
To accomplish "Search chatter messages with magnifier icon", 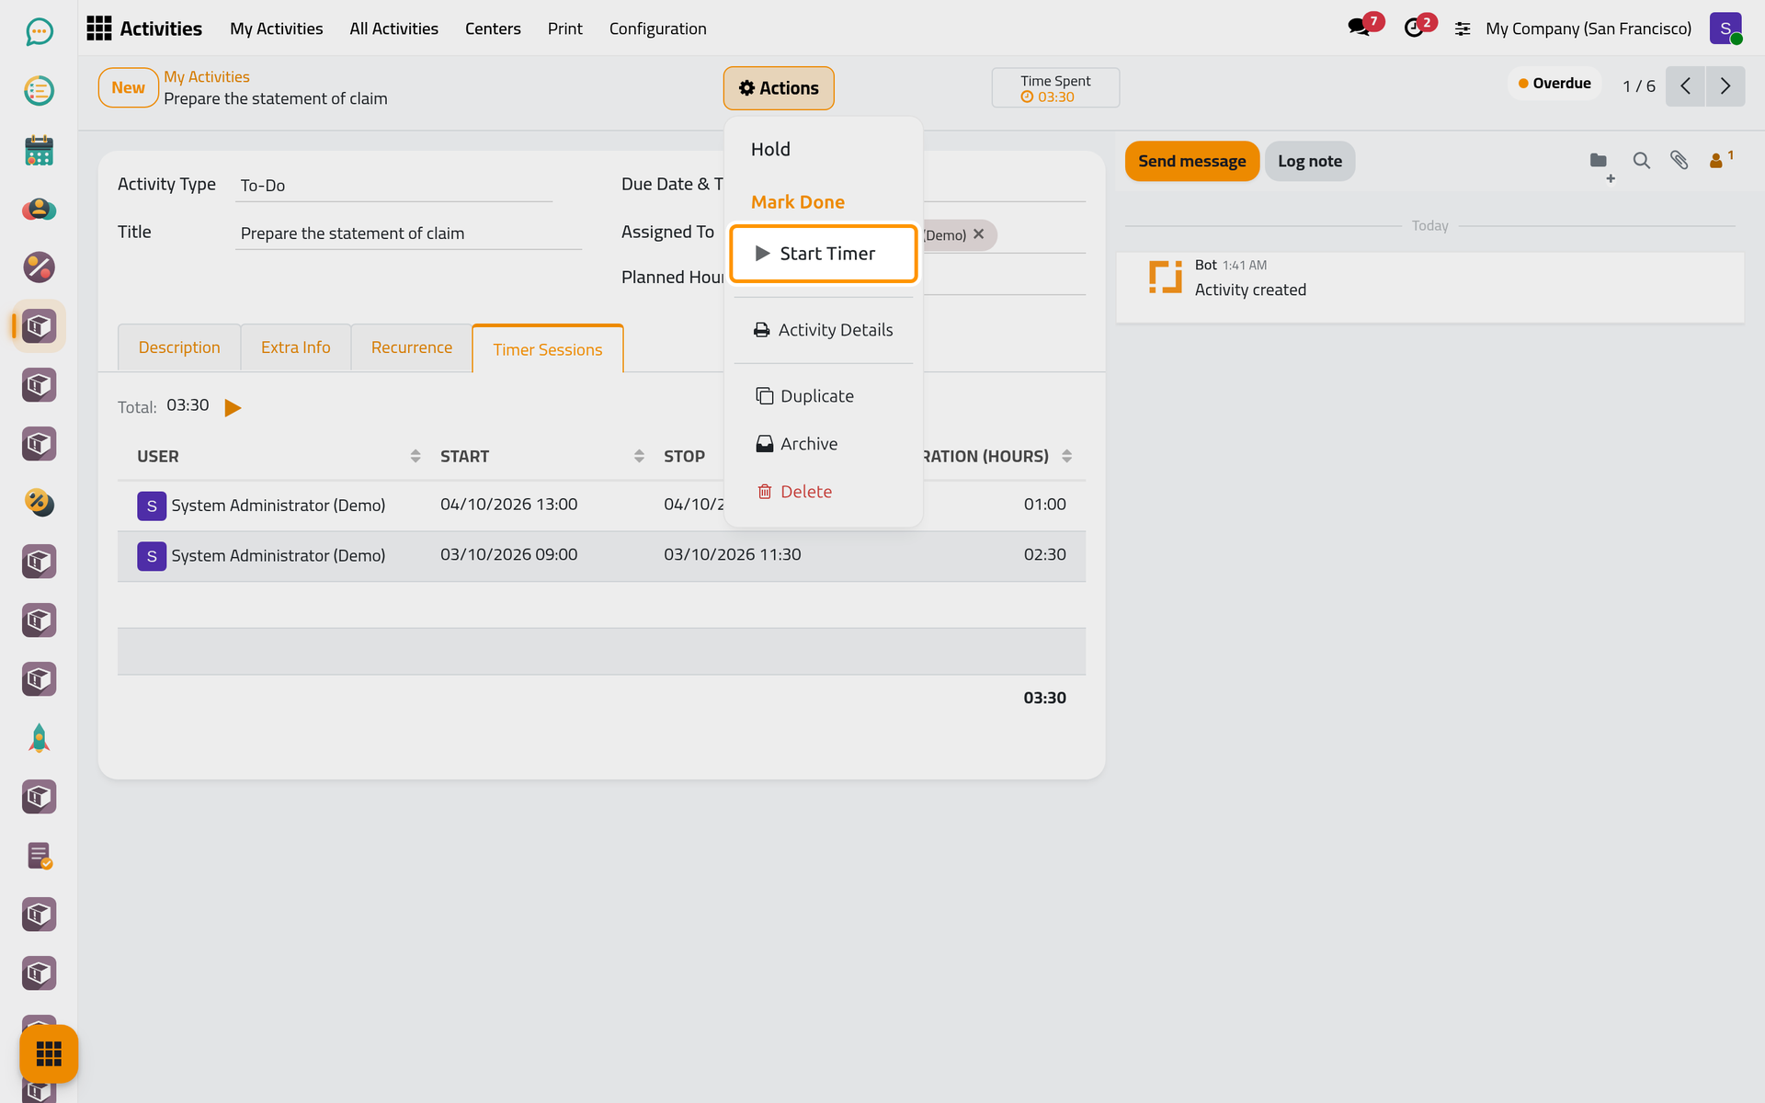I will 1641,161.
